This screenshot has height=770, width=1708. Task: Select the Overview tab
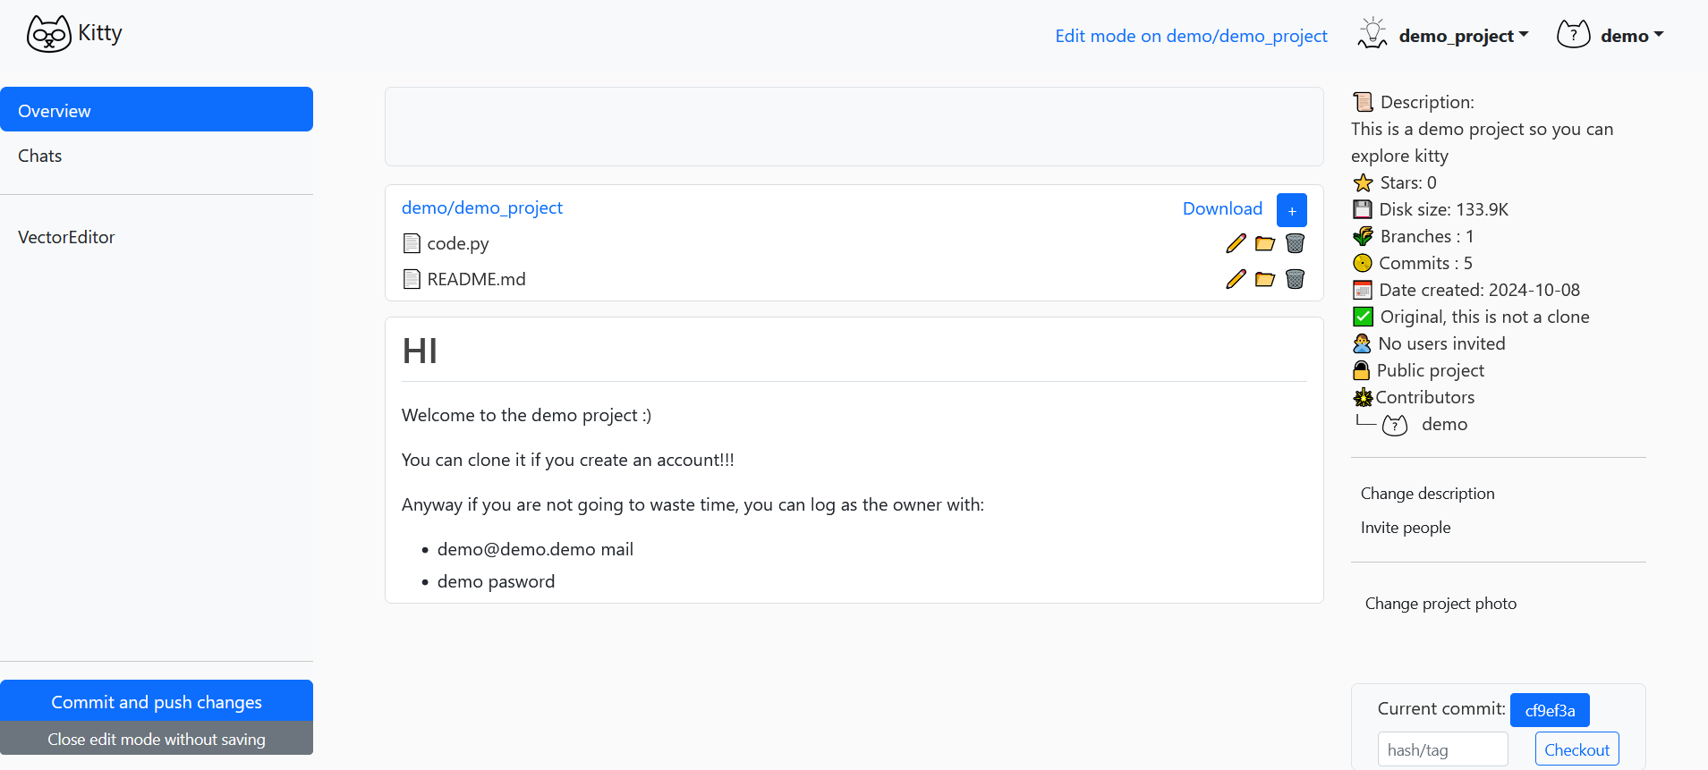click(54, 110)
